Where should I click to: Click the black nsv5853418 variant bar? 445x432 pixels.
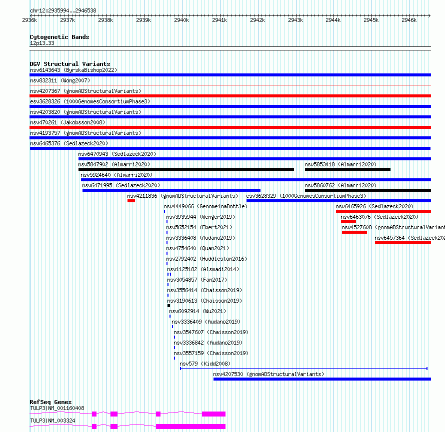click(x=347, y=169)
